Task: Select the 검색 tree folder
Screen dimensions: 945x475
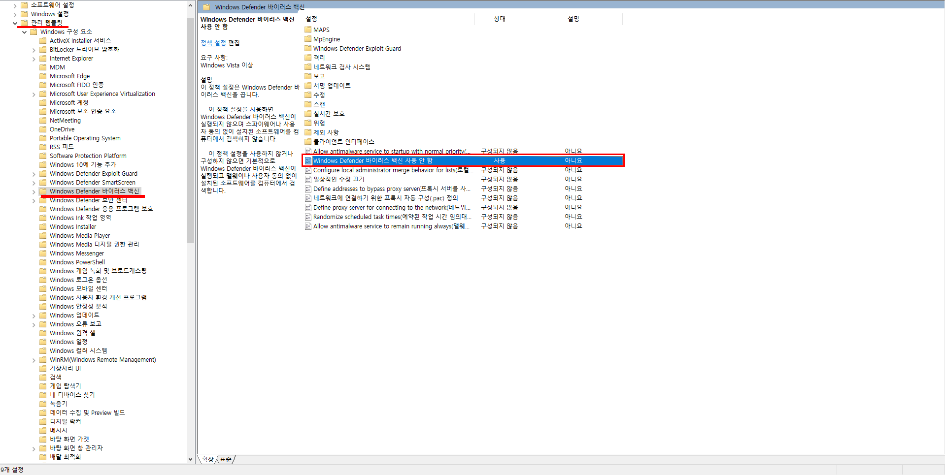Action: (55, 378)
